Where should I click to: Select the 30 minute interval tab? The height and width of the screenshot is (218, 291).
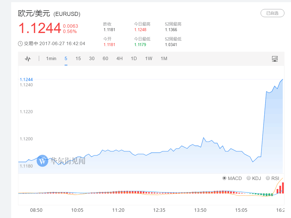click(x=92, y=59)
